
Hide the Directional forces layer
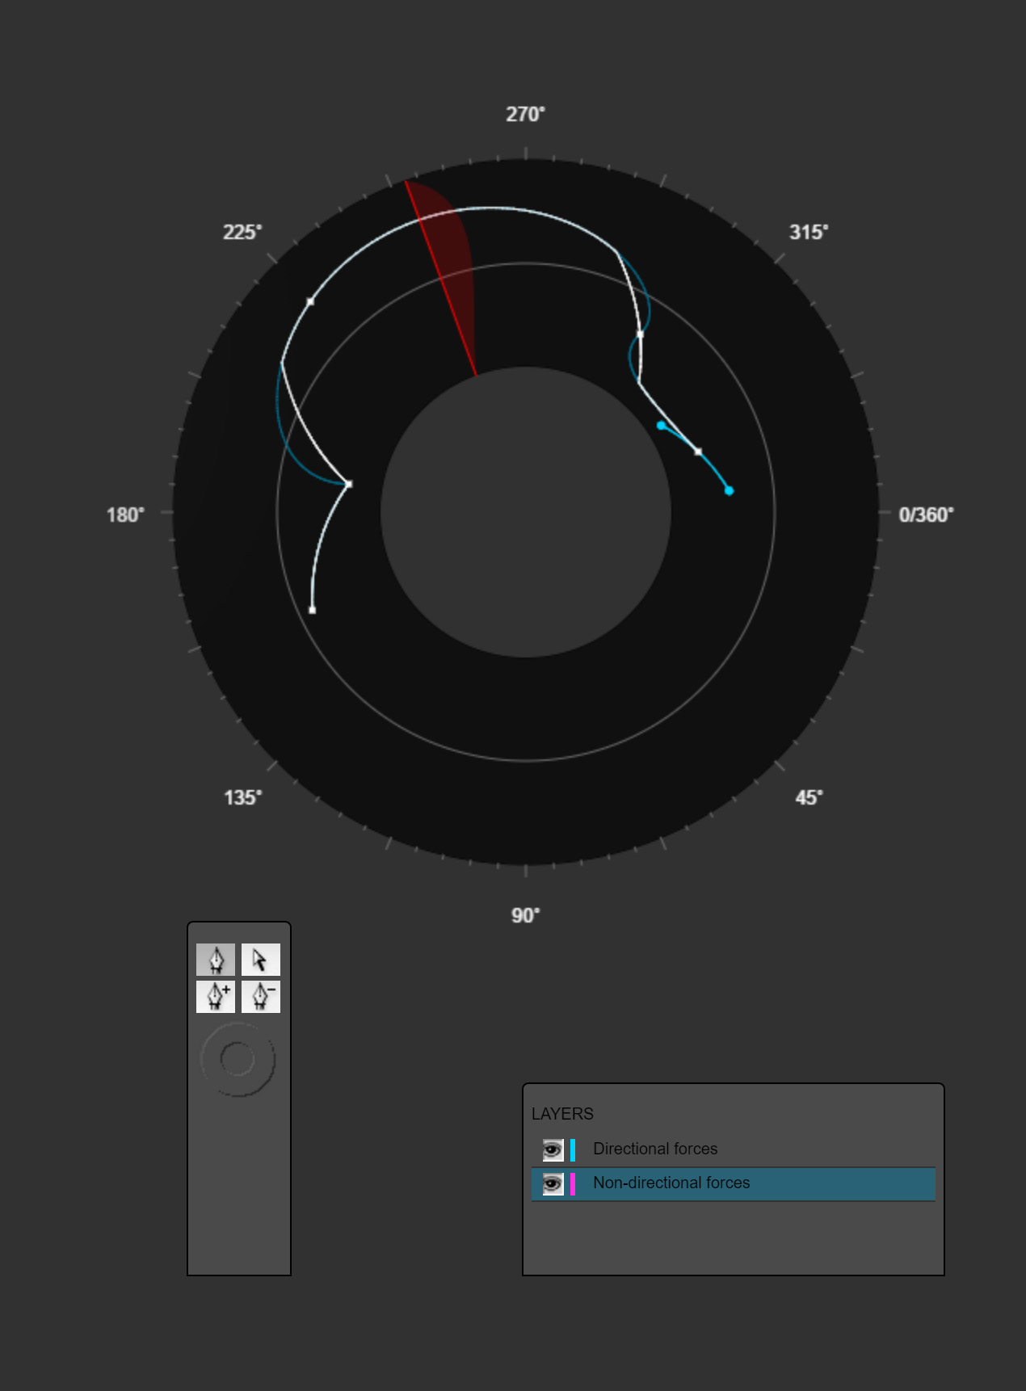(553, 1149)
